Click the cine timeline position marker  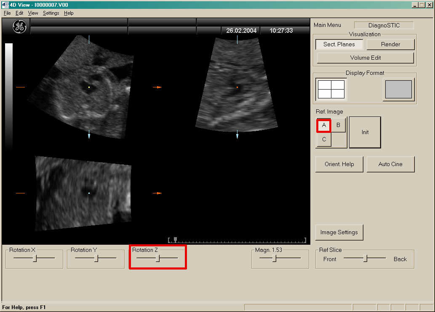(175, 239)
